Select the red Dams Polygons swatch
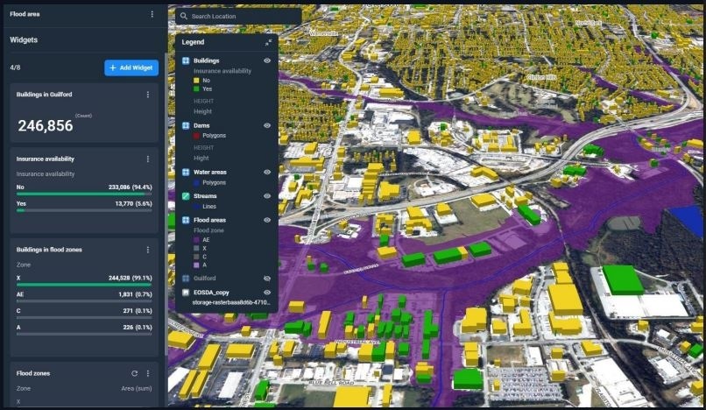 click(196, 136)
